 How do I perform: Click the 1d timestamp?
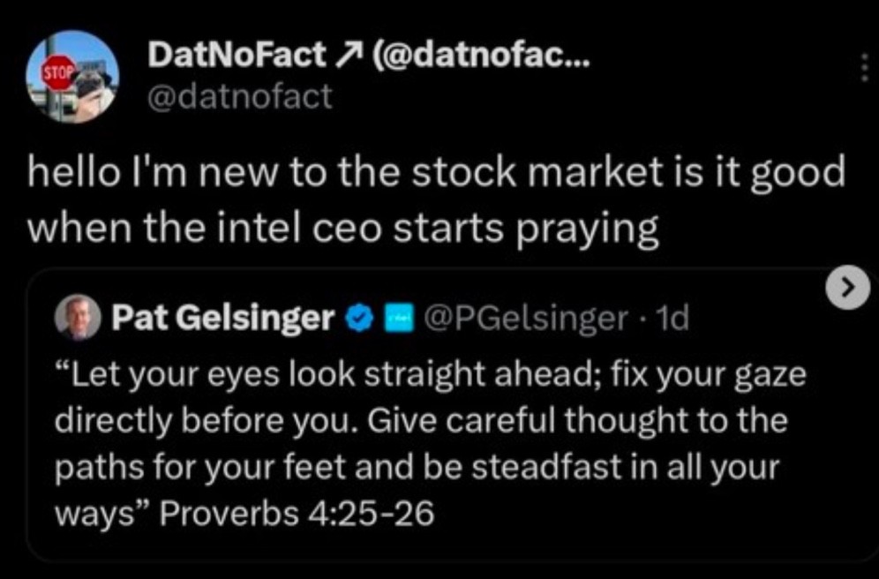tap(673, 319)
